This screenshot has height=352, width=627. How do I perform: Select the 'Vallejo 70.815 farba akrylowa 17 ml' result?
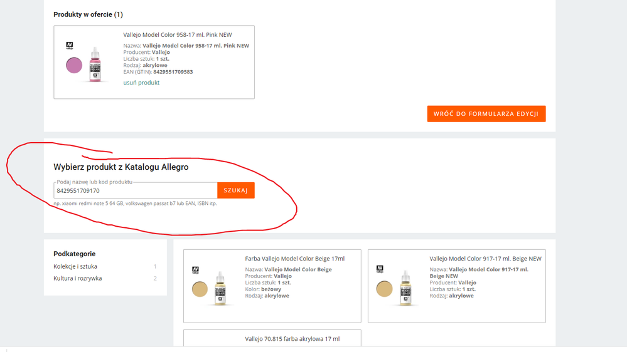tap(292, 339)
